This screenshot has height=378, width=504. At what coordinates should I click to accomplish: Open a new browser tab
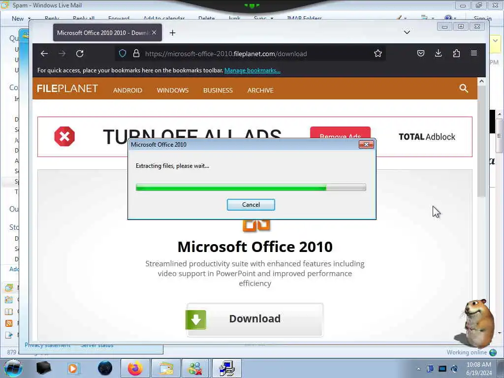[x=173, y=33]
